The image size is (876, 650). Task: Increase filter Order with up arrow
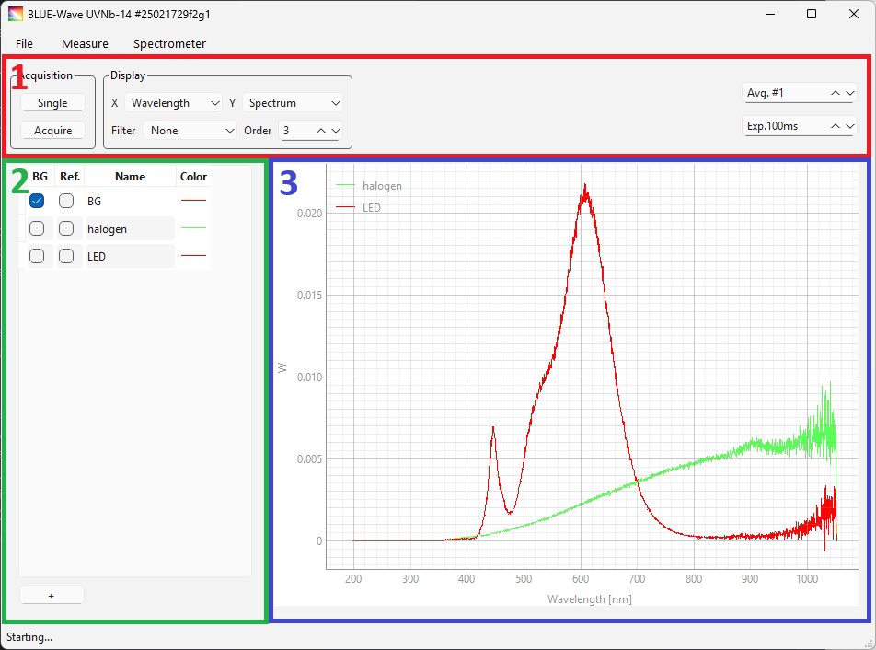point(321,131)
